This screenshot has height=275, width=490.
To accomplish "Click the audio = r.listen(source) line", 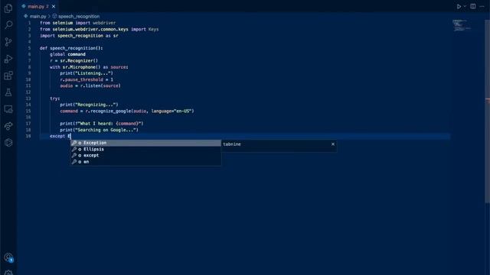I will 90,86.
